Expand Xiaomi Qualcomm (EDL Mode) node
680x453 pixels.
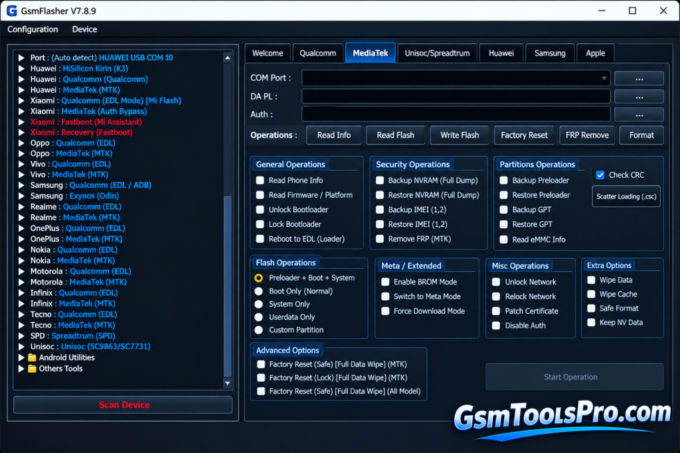21,100
